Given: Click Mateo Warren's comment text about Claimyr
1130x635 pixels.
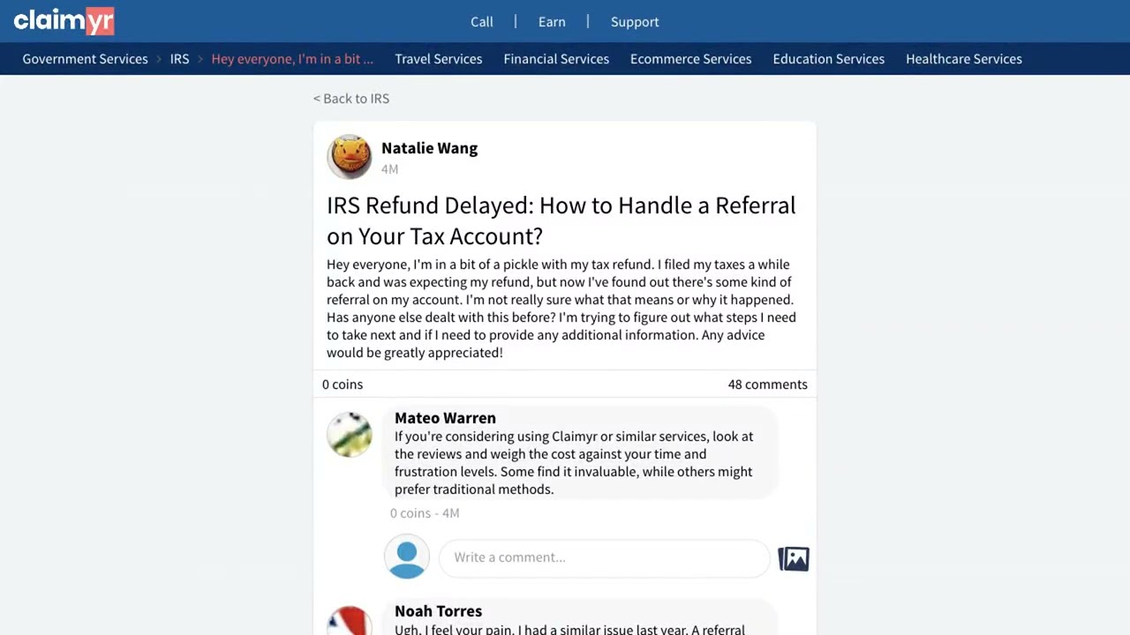Looking at the screenshot, I should tap(574, 463).
